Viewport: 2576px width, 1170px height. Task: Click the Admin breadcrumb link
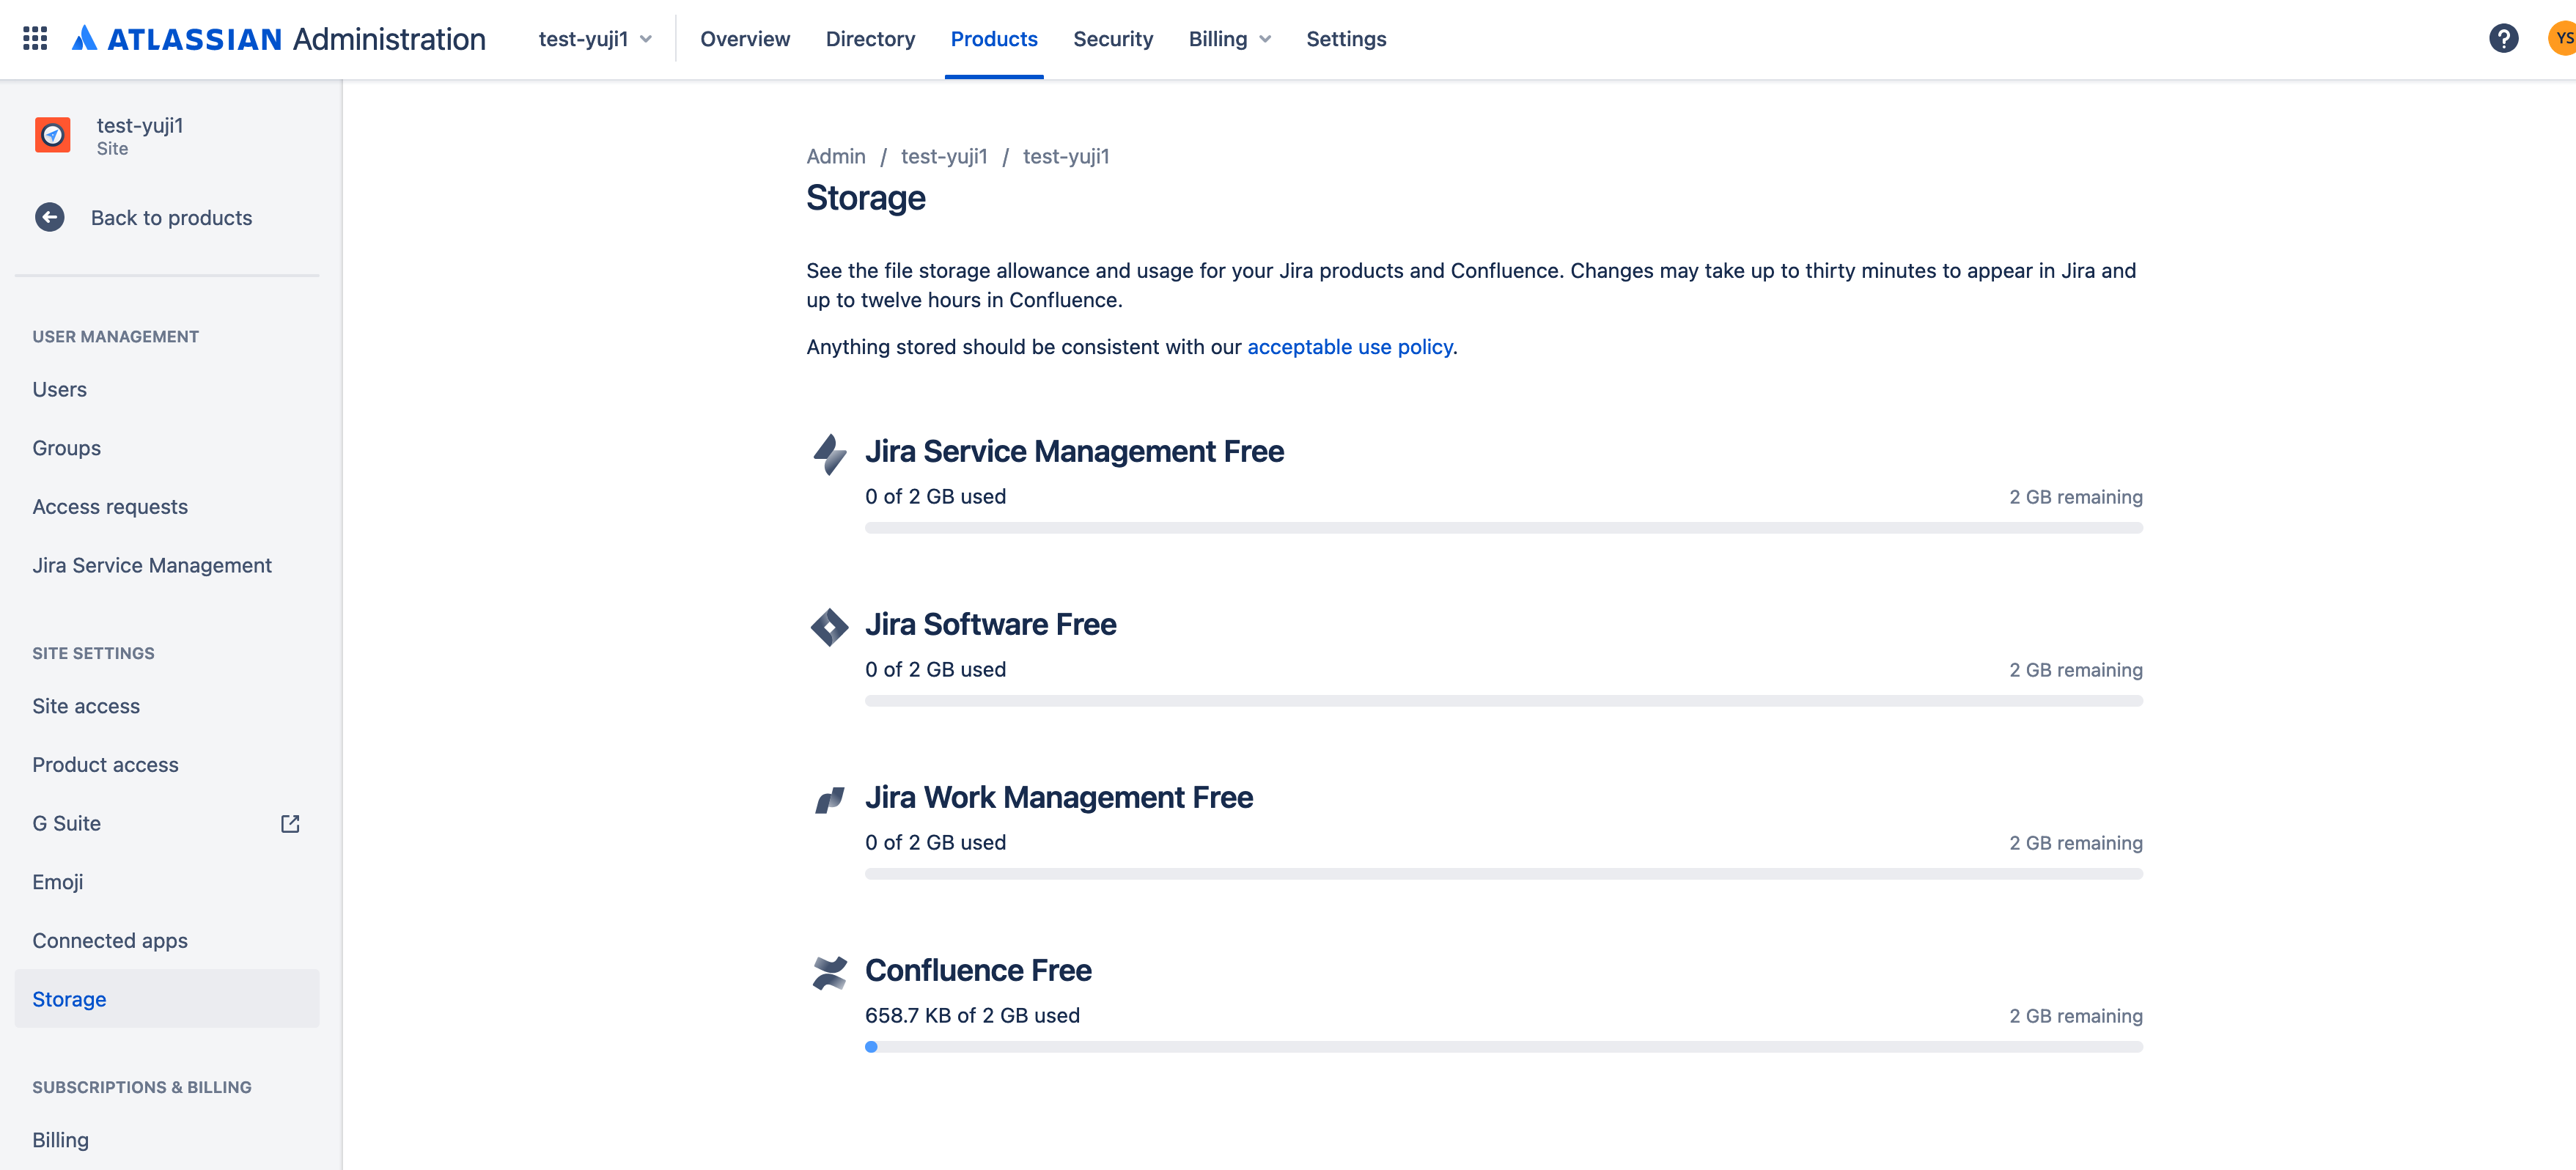[x=835, y=156]
